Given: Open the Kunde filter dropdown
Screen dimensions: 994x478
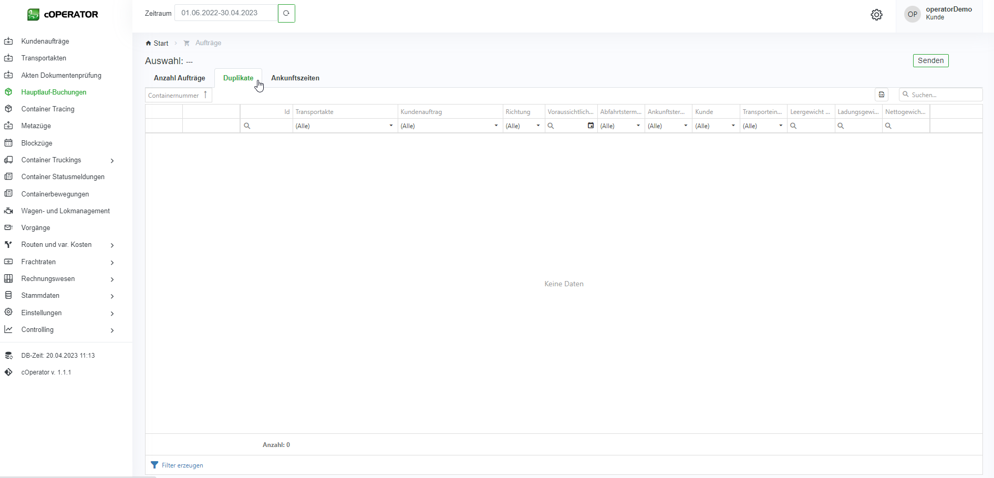Looking at the screenshot, I should (x=733, y=126).
